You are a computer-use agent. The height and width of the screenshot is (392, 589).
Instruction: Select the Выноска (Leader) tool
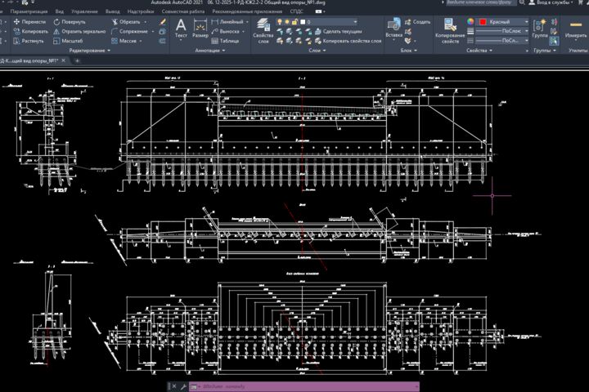pyautogui.click(x=225, y=32)
